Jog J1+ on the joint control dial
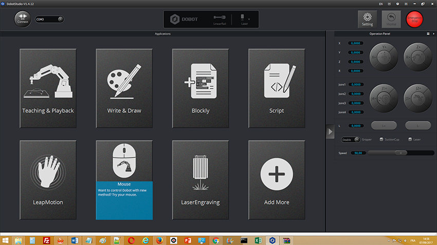Screen dimensions: 437x245 click(384, 88)
